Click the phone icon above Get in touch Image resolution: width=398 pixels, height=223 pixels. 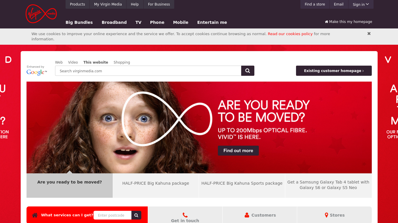coord(185,215)
